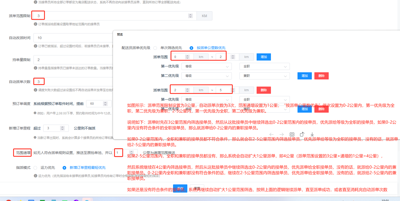Viewport: 400px width, 201px height.
Task: Choose 新增订单里程最短优先 radio button
Action: click(x=64, y=168)
